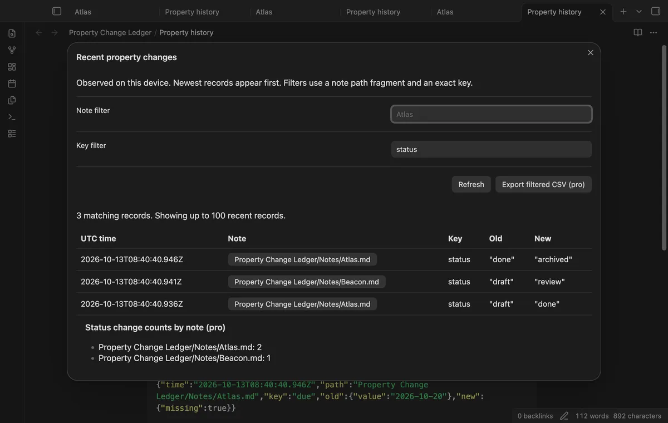Navigate back with the left arrow
668x423 pixels.
(x=39, y=33)
